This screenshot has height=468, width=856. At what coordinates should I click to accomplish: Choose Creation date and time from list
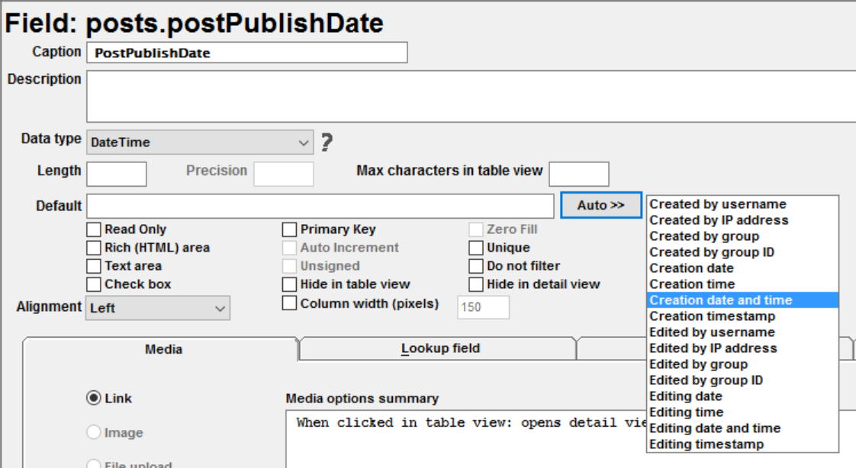[x=721, y=300]
